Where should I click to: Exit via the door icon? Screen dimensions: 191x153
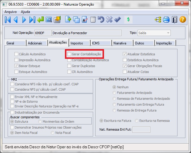pos(175,20)
